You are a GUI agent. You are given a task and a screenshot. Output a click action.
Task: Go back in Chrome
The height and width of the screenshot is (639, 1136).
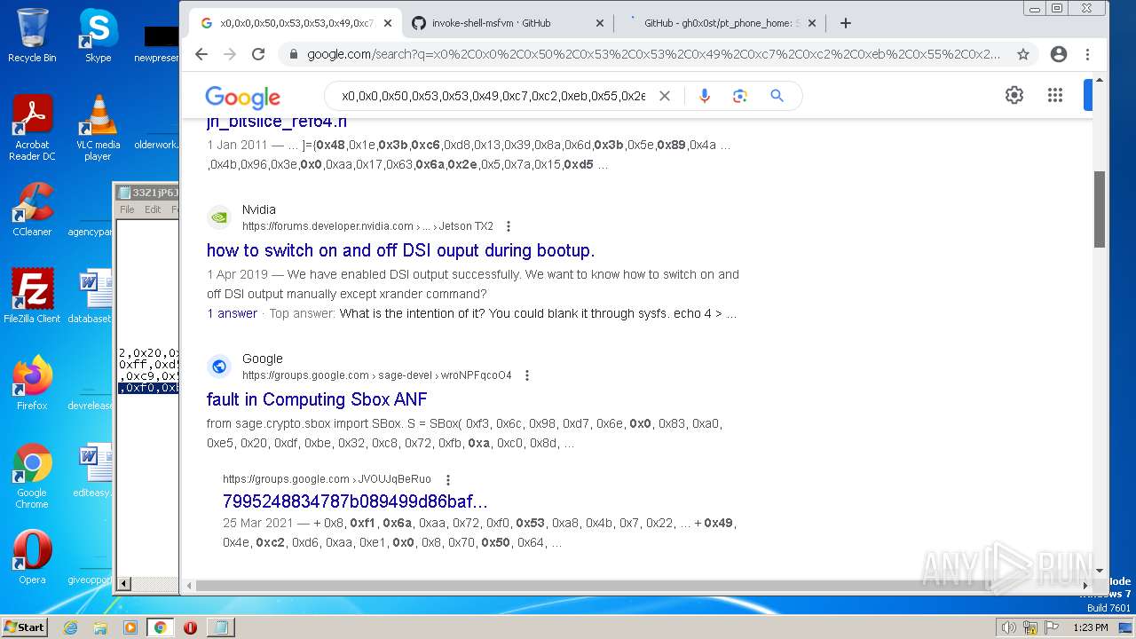coord(201,54)
